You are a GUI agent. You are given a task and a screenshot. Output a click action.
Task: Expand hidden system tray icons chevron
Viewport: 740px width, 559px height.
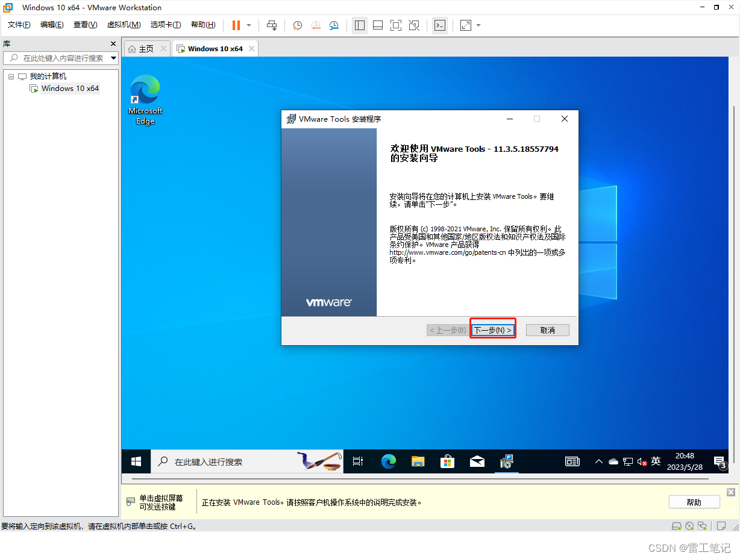598,461
